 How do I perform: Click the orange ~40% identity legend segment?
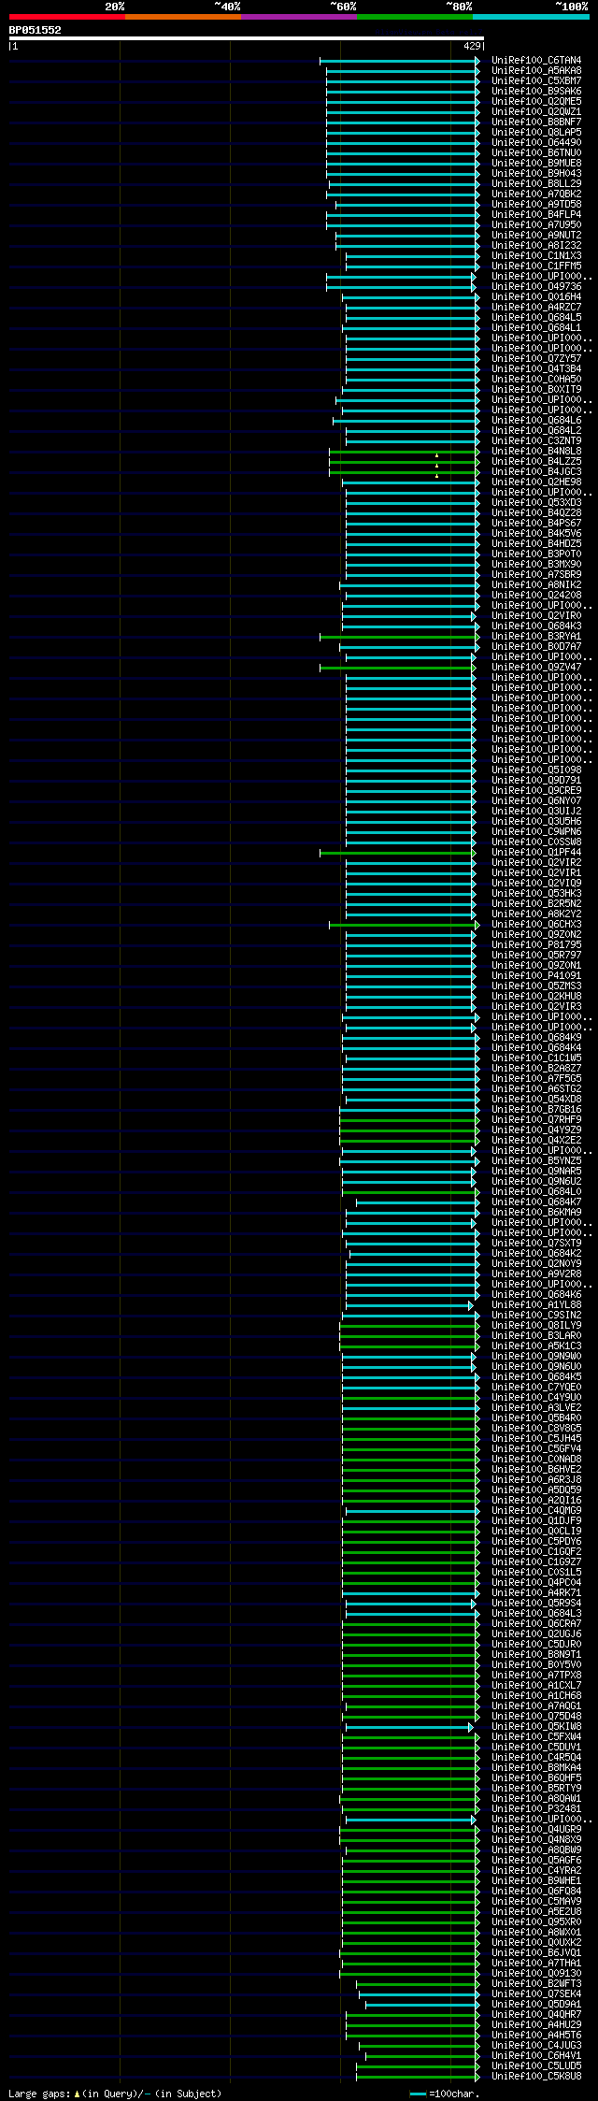pyautogui.click(x=183, y=17)
